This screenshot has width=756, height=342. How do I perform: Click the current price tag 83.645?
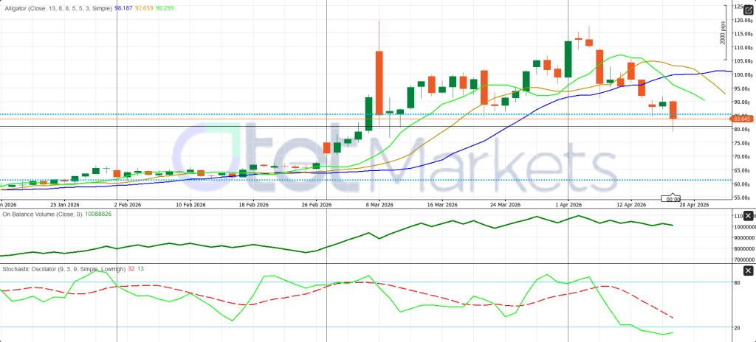tap(742, 119)
